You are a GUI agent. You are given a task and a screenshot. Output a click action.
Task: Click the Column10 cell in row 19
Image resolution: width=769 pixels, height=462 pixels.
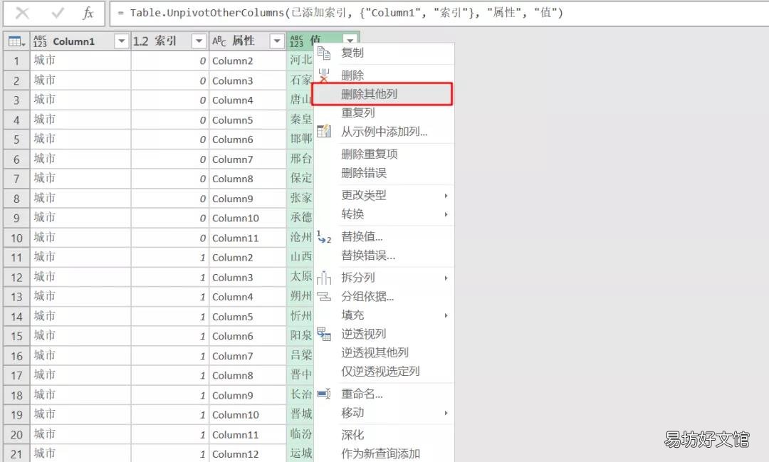coord(248,414)
